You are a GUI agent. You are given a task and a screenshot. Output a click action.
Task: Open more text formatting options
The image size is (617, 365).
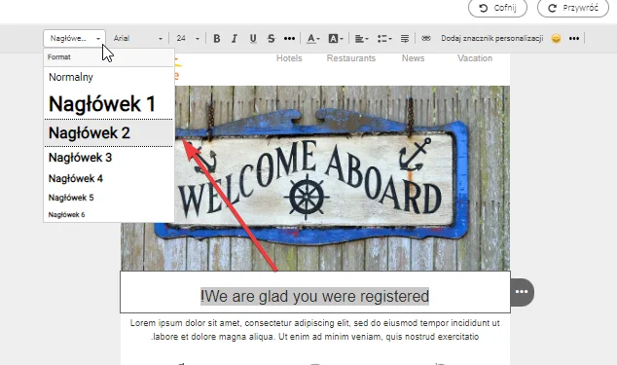point(289,39)
